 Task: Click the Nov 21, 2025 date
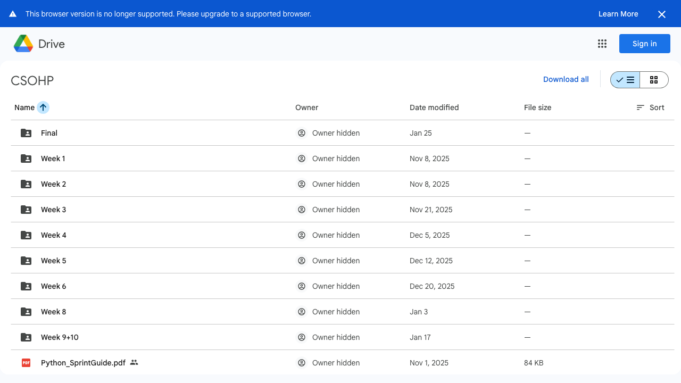coord(431,210)
